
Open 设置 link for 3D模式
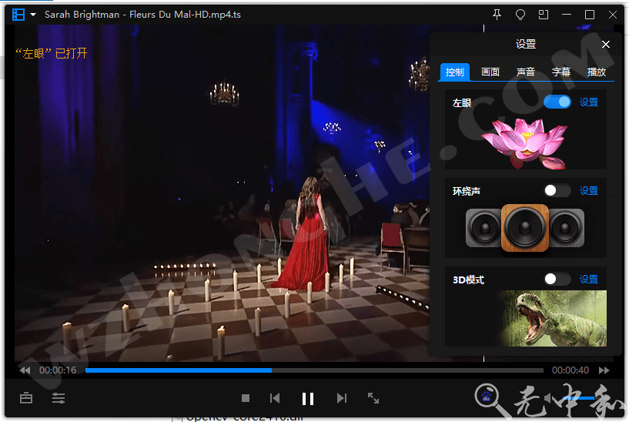[x=589, y=280]
